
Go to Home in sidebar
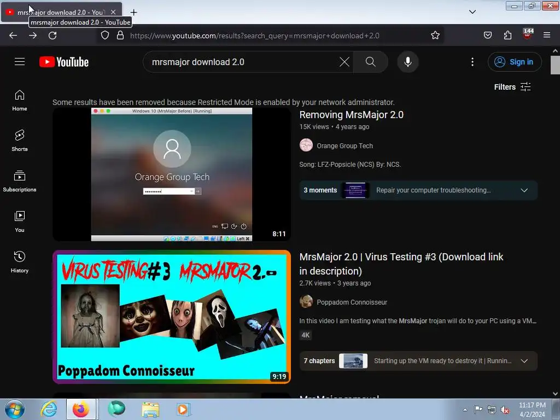(20, 101)
